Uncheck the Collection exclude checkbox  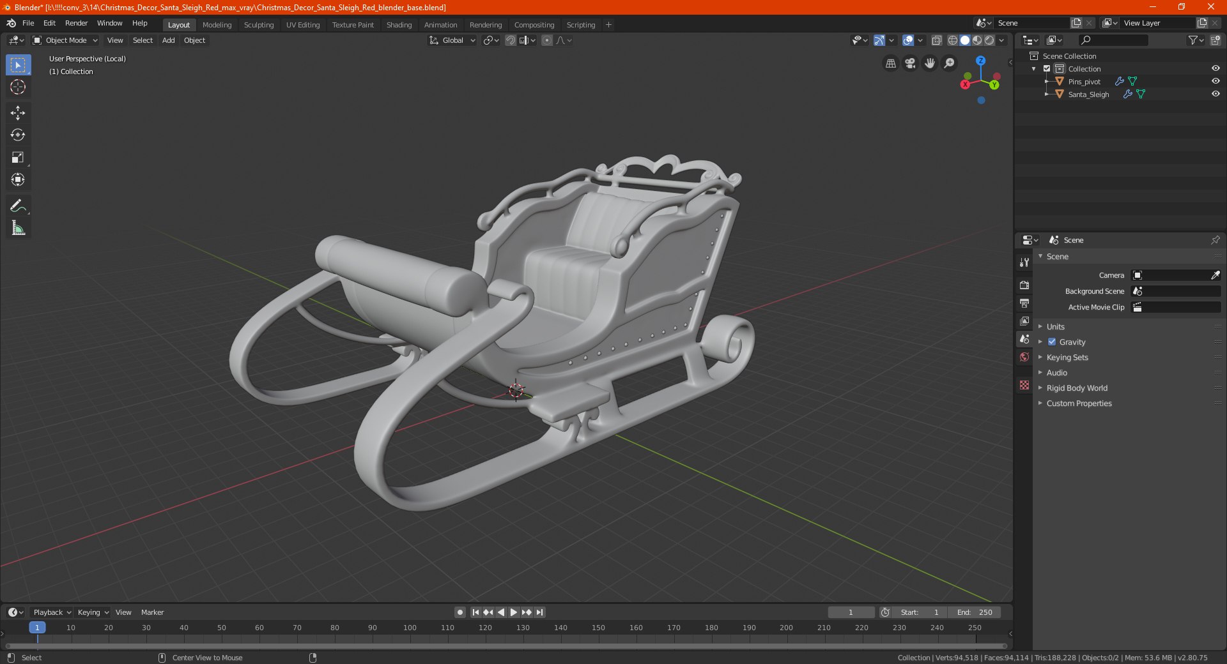(1047, 69)
